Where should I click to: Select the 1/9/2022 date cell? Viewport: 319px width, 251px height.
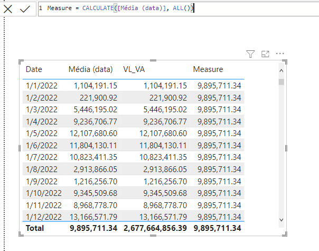[x=42, y=182]
